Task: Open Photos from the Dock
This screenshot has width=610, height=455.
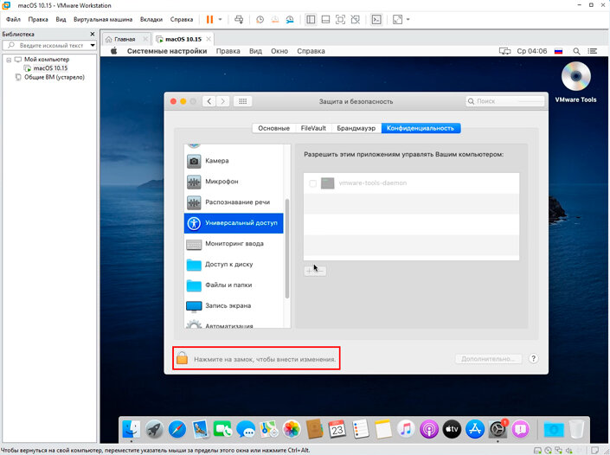Action: [292, 430]
